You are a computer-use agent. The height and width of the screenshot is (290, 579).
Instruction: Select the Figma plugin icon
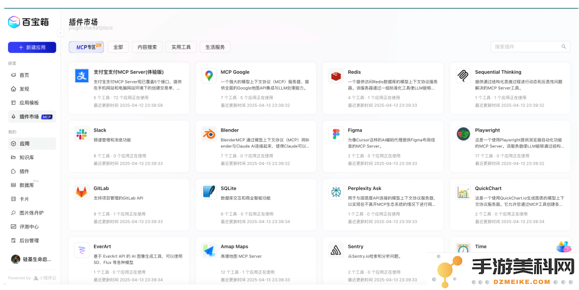(x=336, y=134)
